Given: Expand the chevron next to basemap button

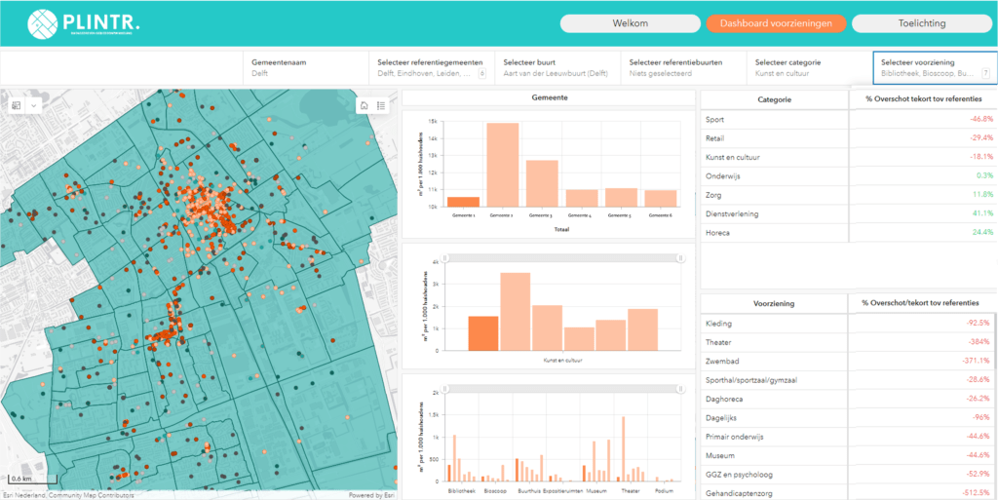Looking at the screenshot, I should 35,105.
